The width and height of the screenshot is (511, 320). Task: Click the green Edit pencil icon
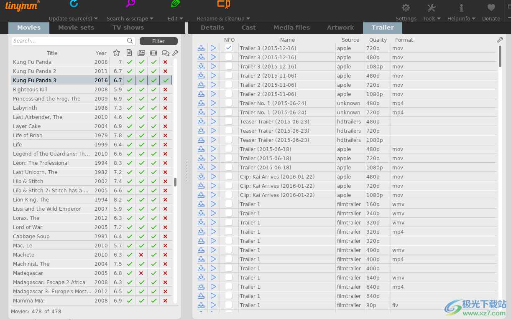(175, 4)
